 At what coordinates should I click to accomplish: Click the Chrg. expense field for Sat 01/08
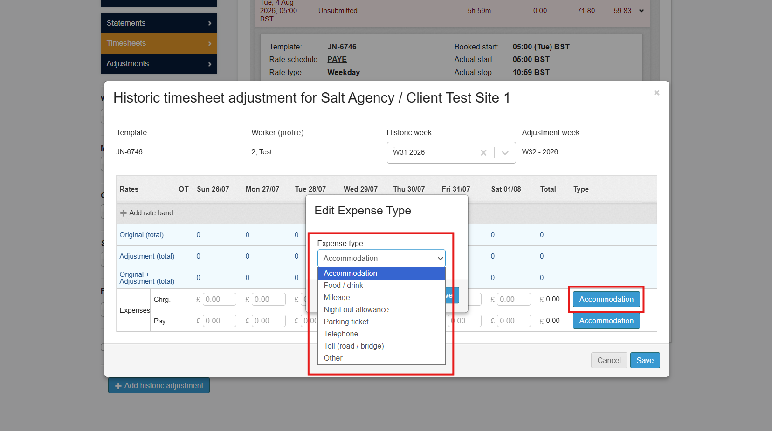tap(514, 299)
